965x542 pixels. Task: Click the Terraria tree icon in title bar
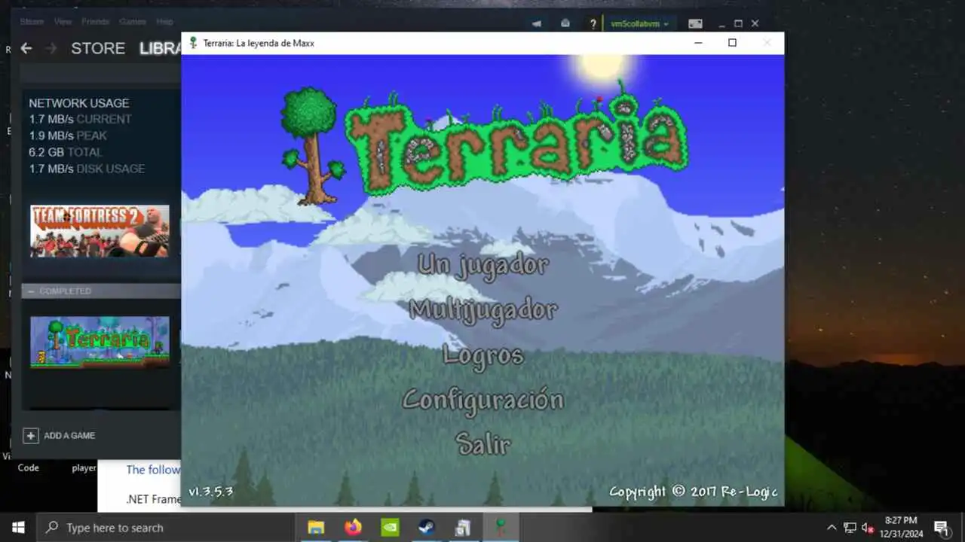[x=193, y=43]
